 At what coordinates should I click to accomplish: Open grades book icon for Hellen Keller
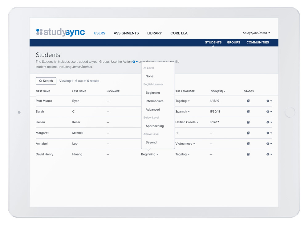click(248, 122)
